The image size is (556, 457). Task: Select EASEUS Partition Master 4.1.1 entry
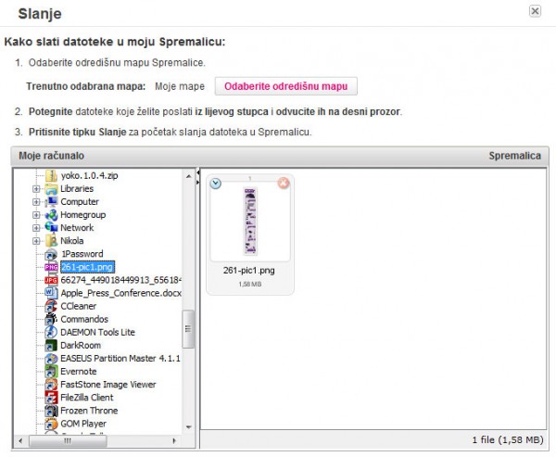[x=120, y=359]
